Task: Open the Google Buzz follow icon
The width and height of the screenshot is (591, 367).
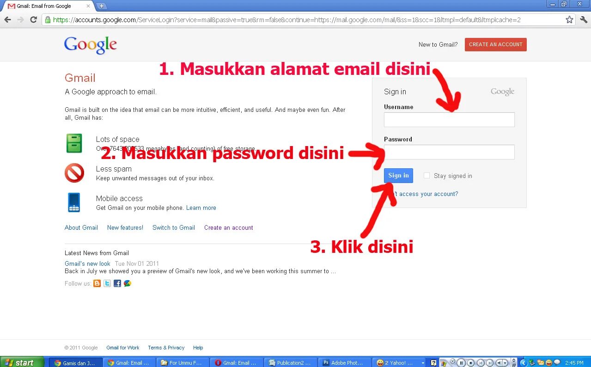Action: pyautogui.click(x=128, y=283)
